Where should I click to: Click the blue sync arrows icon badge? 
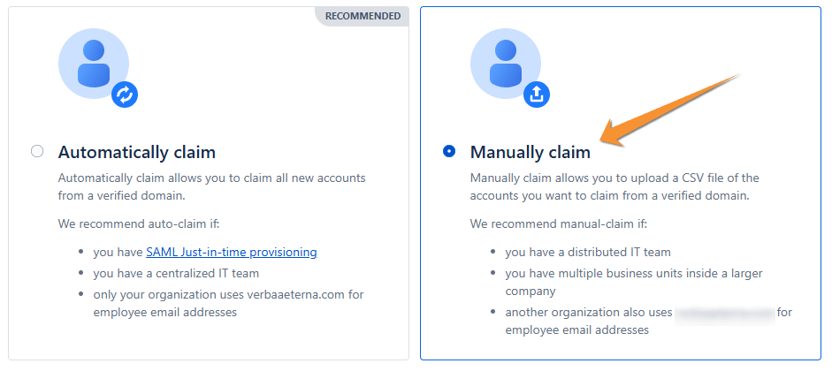(125, 95)
